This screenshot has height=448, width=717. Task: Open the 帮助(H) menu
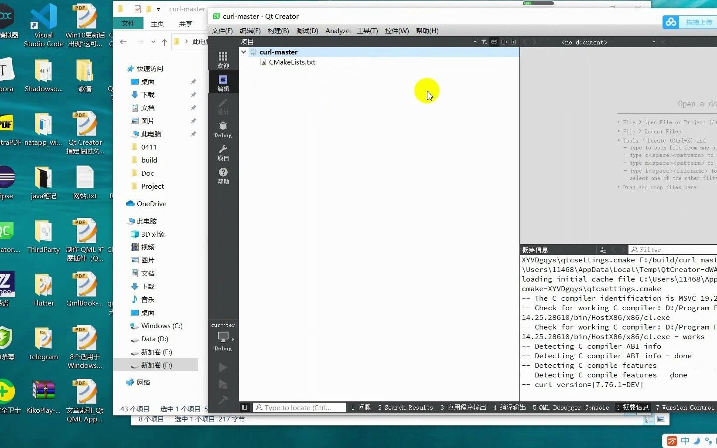[x=427, y=31]
